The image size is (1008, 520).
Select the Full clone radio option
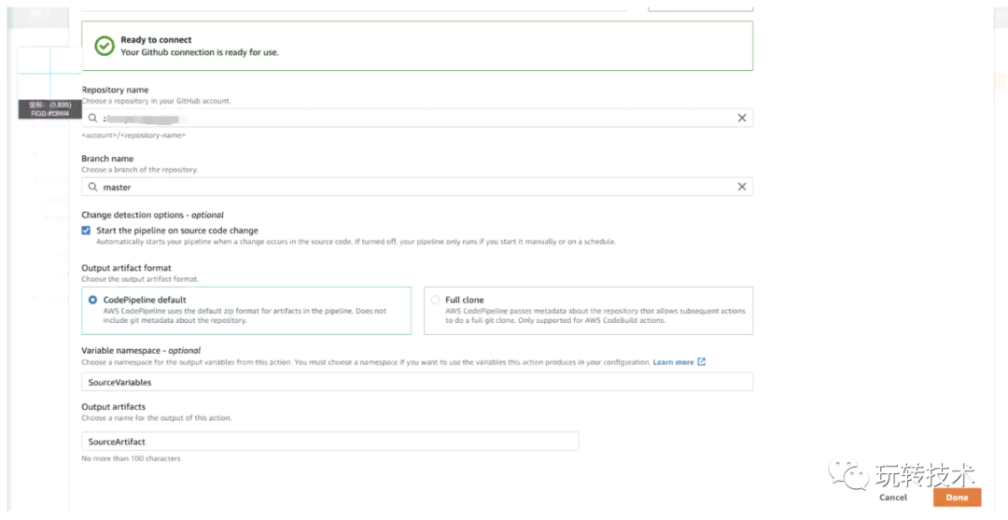pos(435,300)
